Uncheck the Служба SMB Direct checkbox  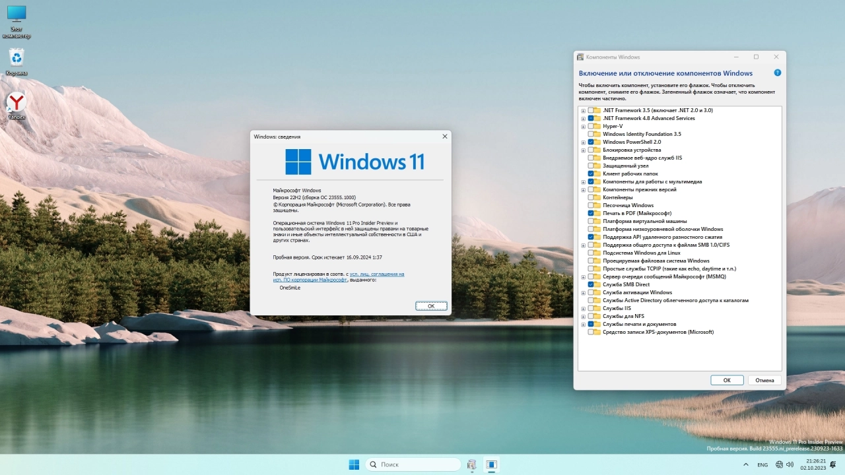[x=590, y=284]
